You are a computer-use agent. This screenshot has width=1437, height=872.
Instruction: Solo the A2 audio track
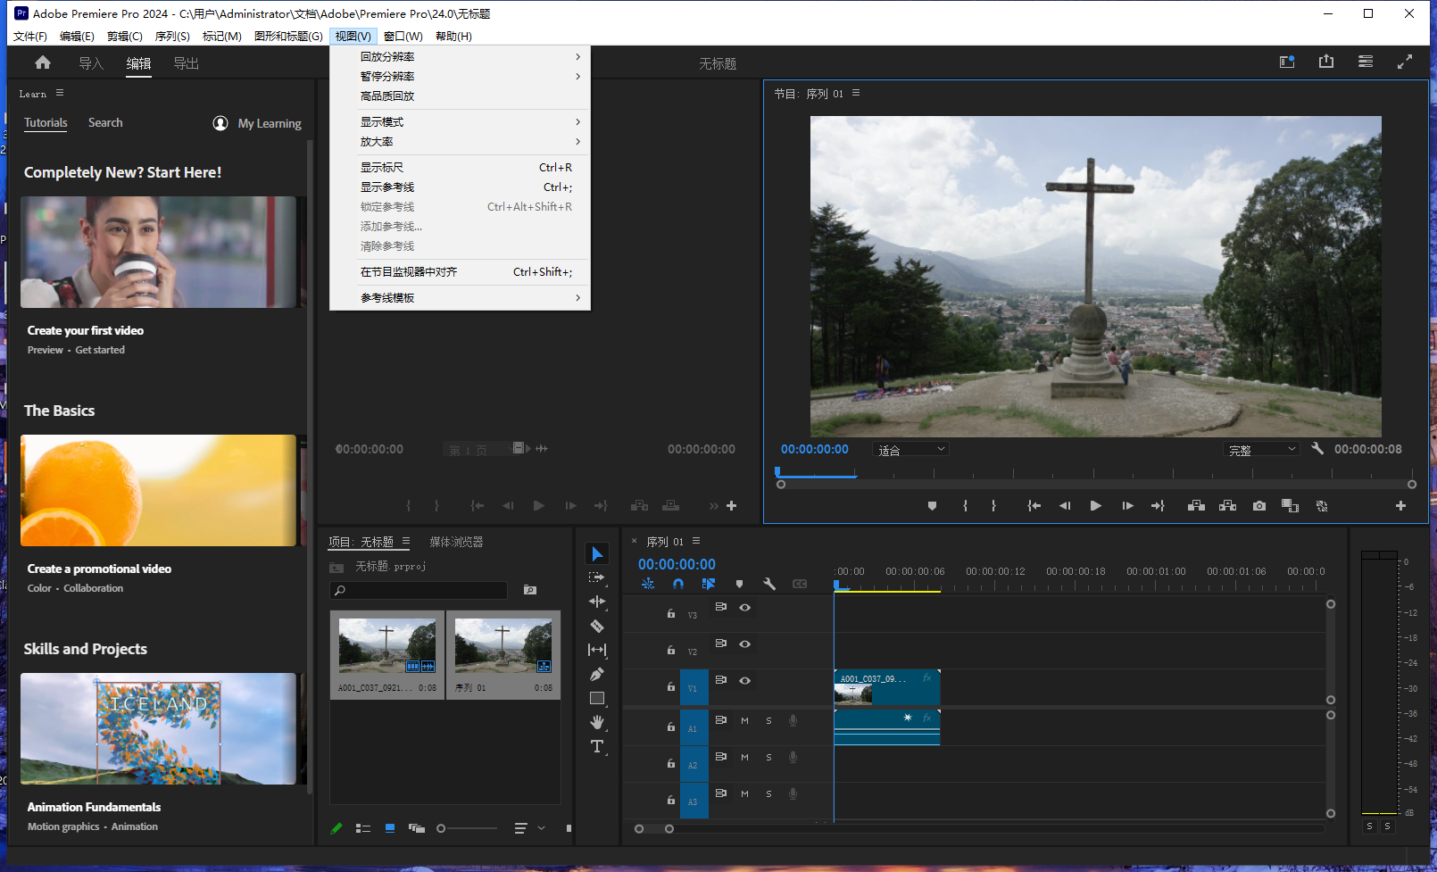[768, 757]
